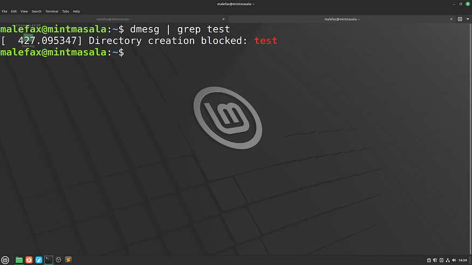
Task: Expand the tab list dropdown arrow
Action: [468, 19]
